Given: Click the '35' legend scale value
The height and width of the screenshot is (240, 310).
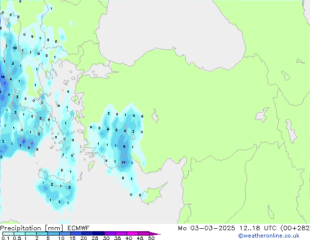Looking at the screenshot, I should click(117, 238).
